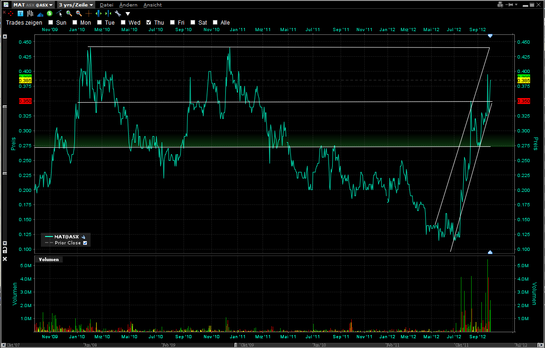The image size is (545, 348).
Task: Click the Volumen panel label
Action: (49, 260)
